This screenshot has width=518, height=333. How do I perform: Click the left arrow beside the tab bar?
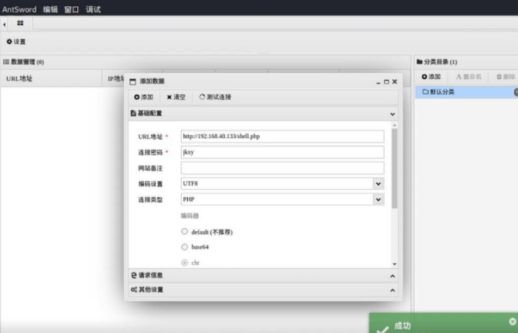4,24
